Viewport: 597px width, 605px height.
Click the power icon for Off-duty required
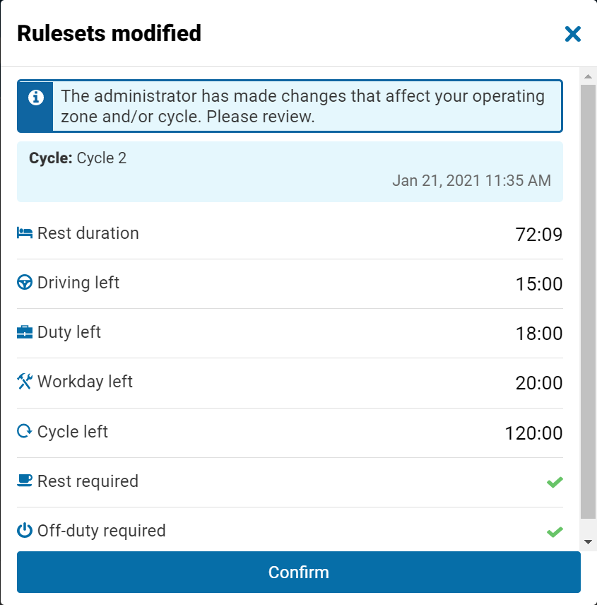click(25, 531)
